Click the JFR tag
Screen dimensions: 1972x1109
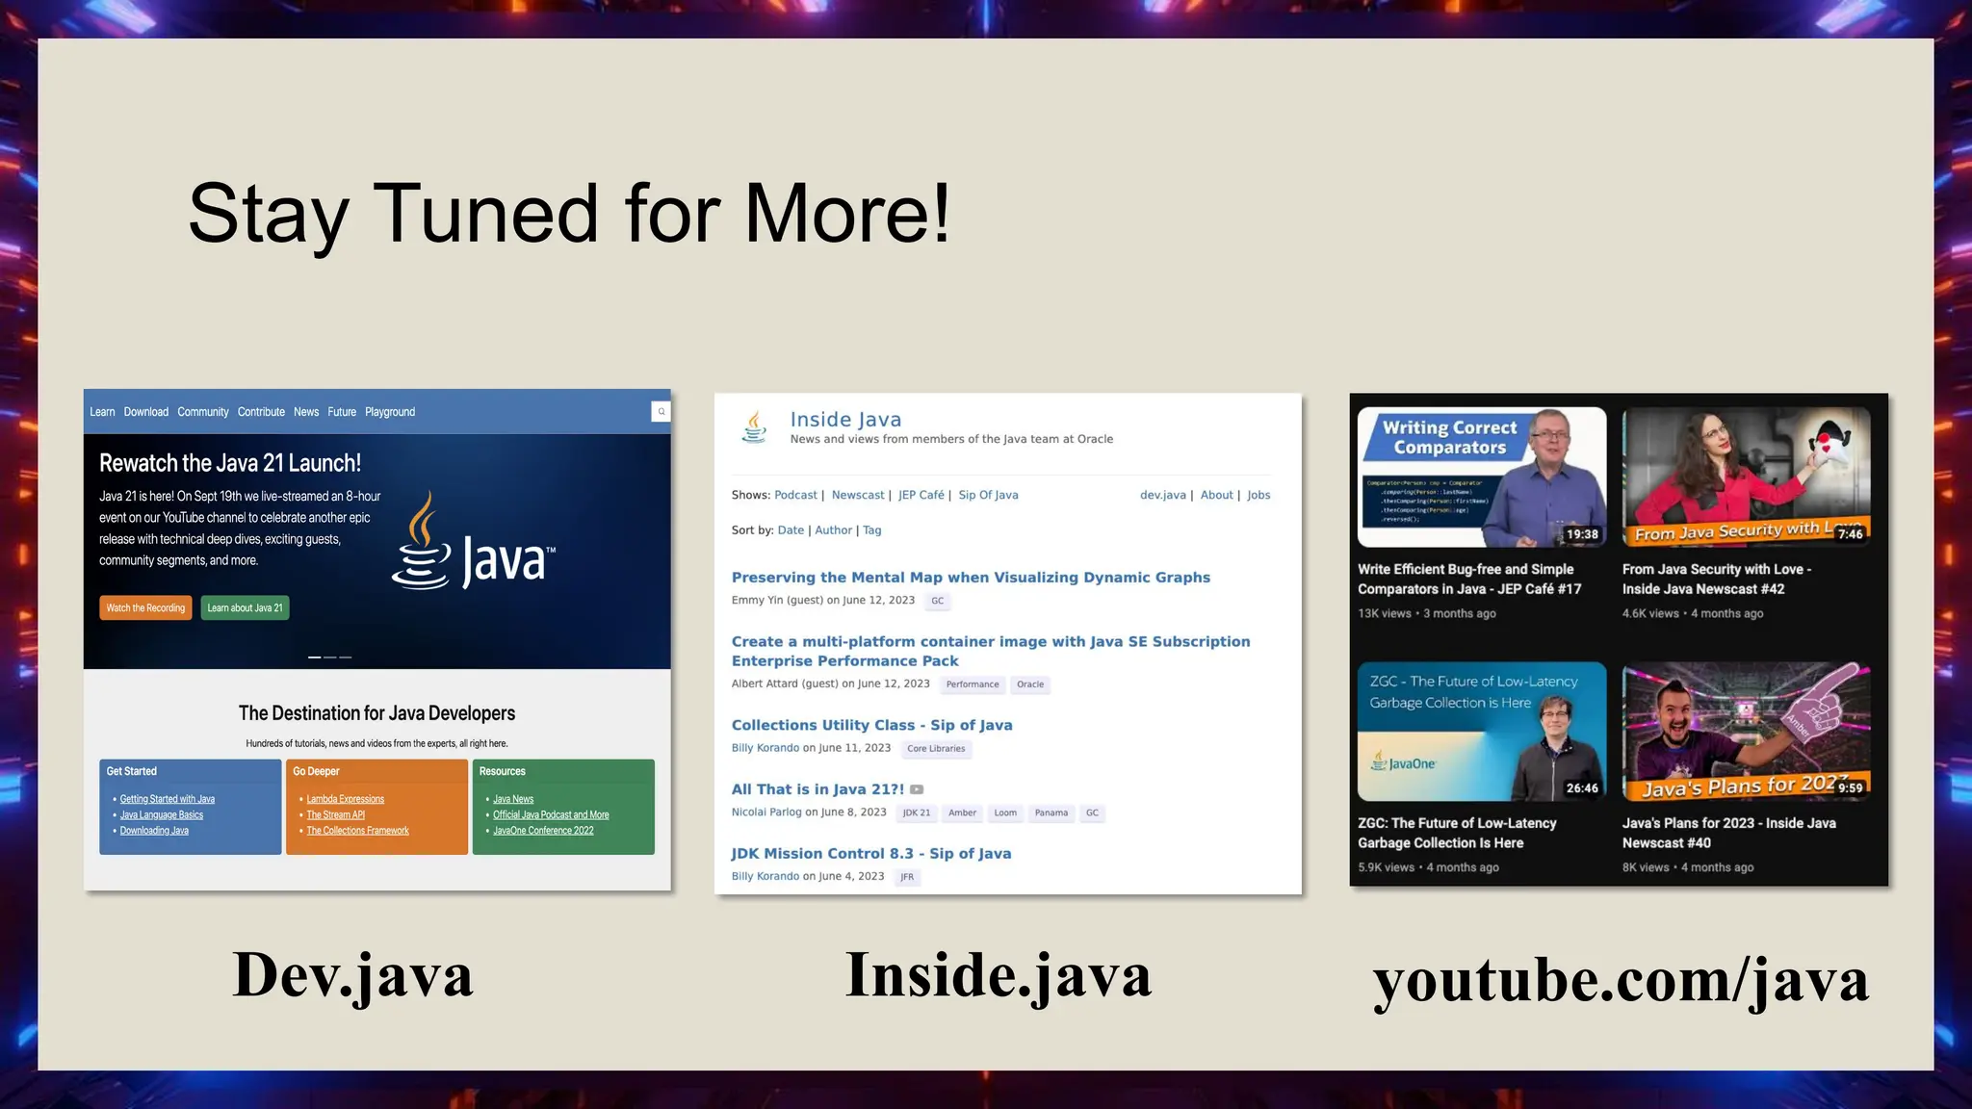(907, 877)
